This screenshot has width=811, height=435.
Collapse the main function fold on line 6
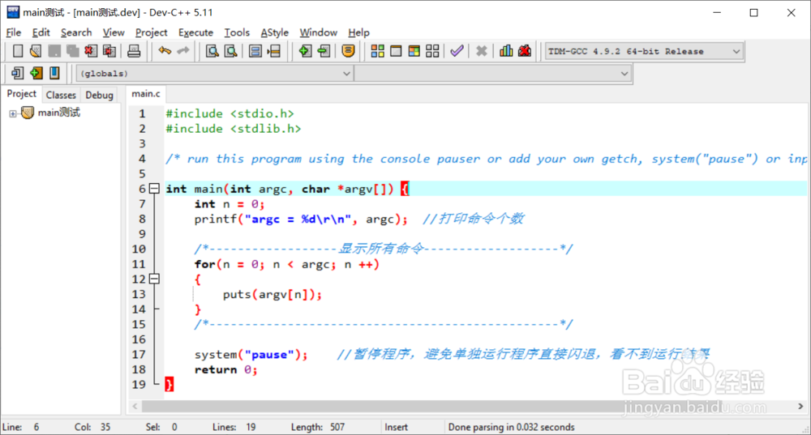click(x=154, y=189)
